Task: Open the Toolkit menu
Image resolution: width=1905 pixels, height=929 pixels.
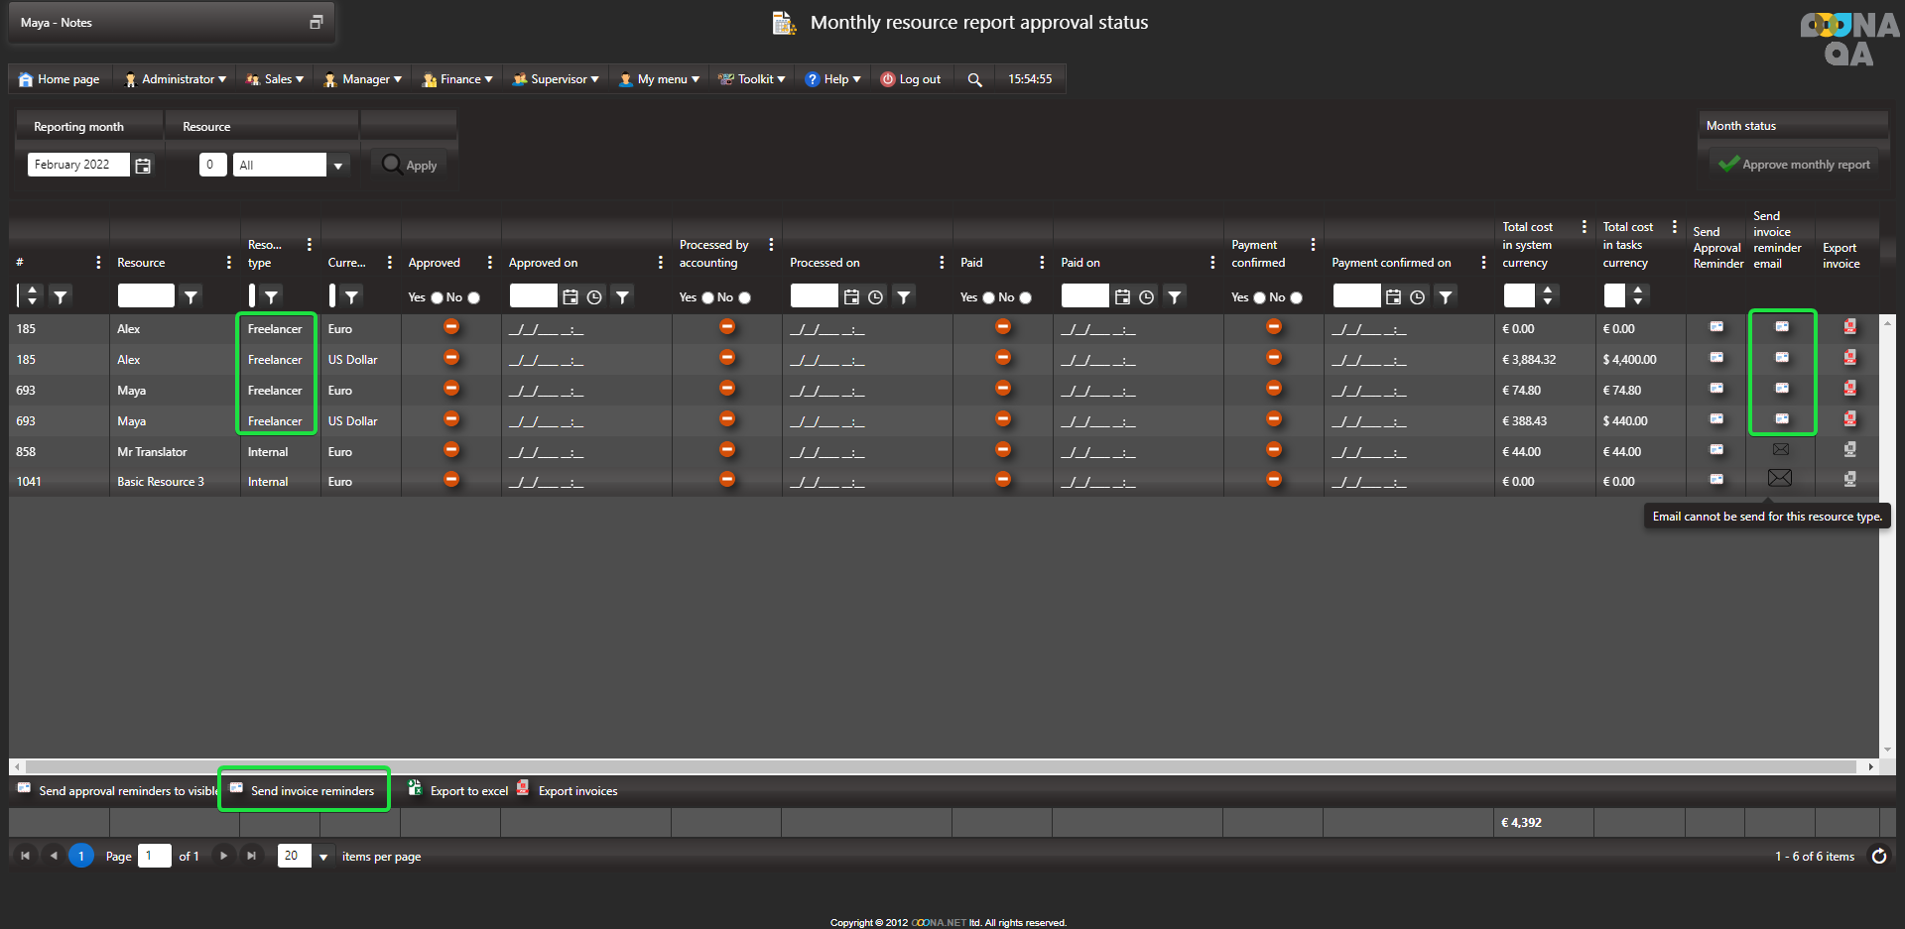Action: click(x=752, y=79)
